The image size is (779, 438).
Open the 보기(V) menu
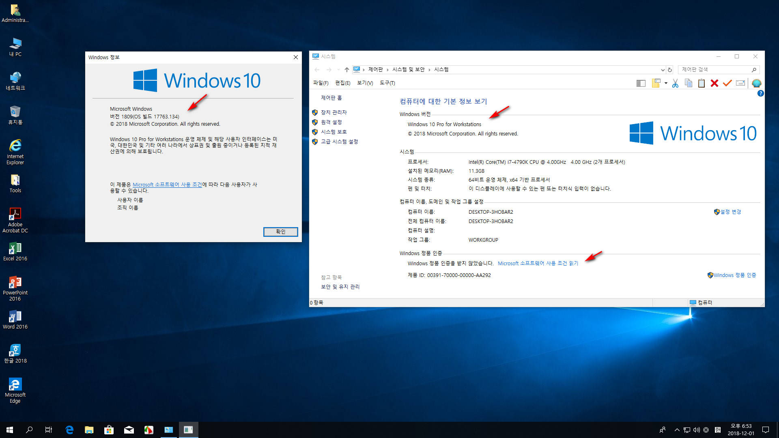pyautogui.click(x=365, y=83)
